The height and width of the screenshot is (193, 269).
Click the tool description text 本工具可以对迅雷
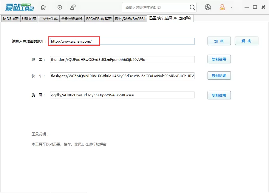tap(69, 144)
